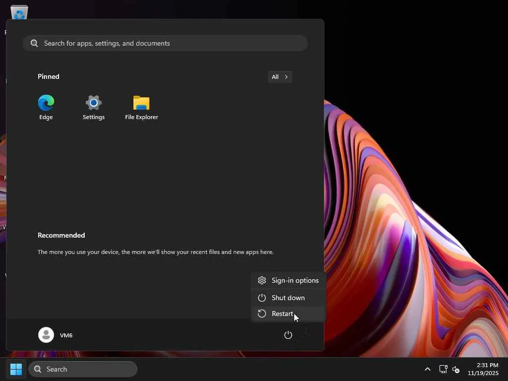Open the Recycle Bin on the desktop
The width and height of the screenshot is (508, 381).
pos(19,12)
